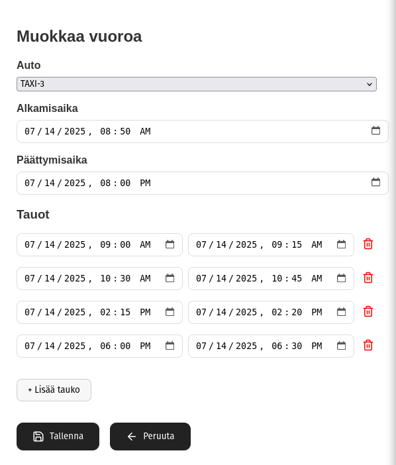Delete the 09:00 AM break row
Screen dimensions: 396x465
click(368, 244)
